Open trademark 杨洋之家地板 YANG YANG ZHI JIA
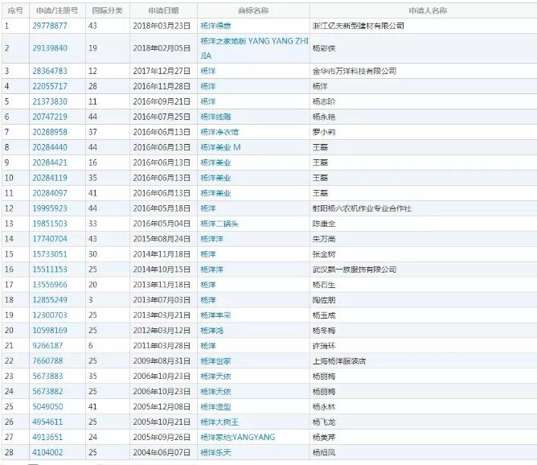The image size is (537, 465). point(254,48)
